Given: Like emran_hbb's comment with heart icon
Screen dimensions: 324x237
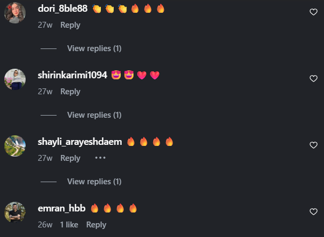Looking at the screenshot, I should tap(313, 211).
